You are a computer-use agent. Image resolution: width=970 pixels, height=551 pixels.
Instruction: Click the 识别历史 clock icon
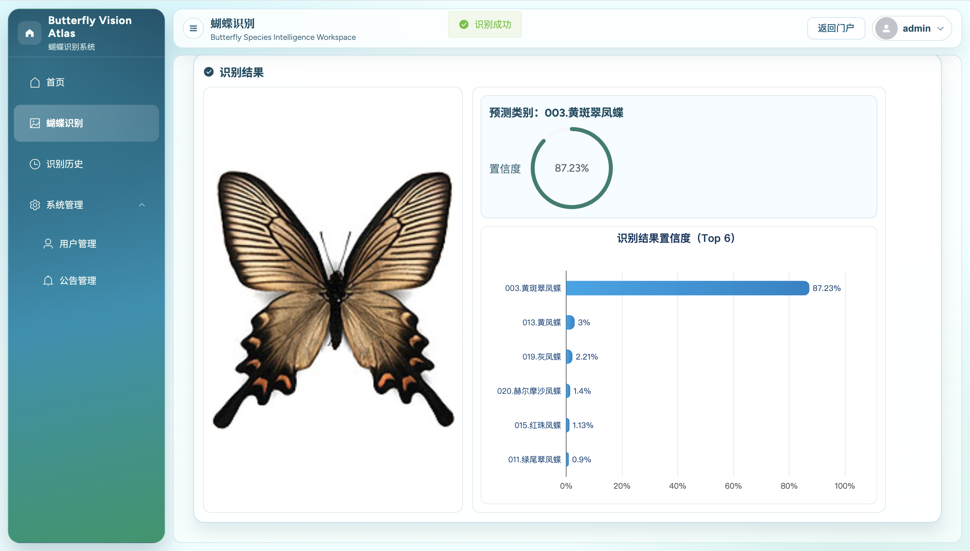point(35,164)
